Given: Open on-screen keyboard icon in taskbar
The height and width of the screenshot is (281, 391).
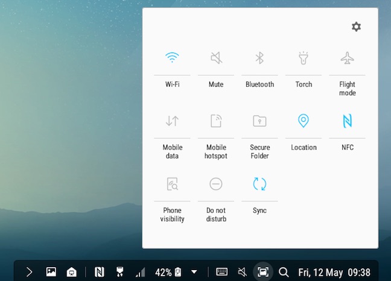Looking at the screenshot, I should (x=221, y=271).
